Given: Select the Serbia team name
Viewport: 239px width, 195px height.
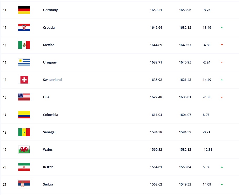Looking at the screenshot, I should pos(48,184).
